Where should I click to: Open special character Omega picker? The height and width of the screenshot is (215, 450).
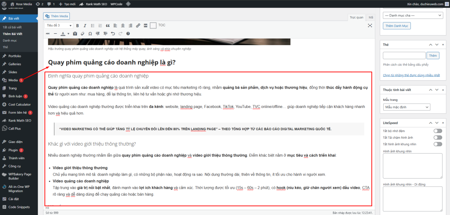pos(90,33)
